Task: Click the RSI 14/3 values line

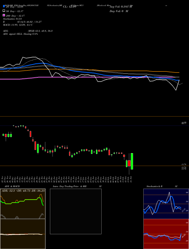Action: pyautogui.click(x=22, y=22)
